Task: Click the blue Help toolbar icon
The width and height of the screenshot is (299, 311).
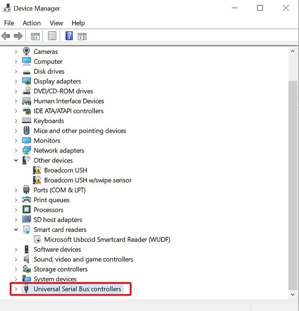Action: click(69, 36)
